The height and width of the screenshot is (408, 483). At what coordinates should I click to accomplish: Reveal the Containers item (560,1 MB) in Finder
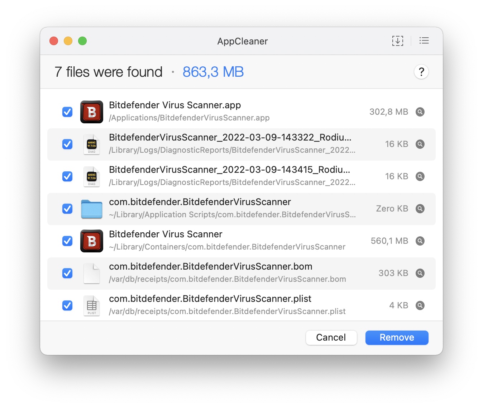click(x=420, y=241)
